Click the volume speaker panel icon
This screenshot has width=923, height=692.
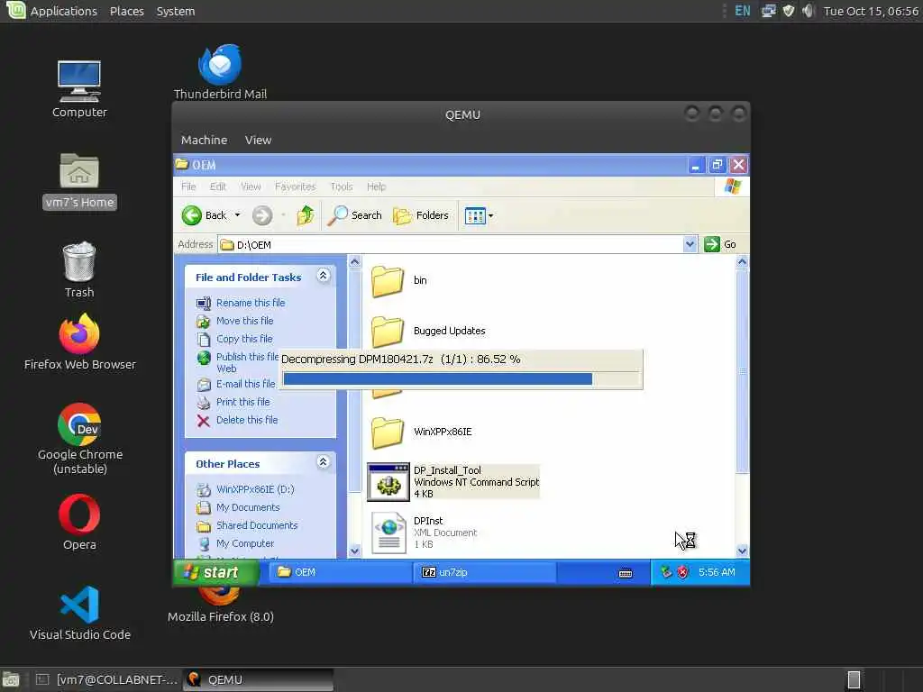[x=809, y=11]
